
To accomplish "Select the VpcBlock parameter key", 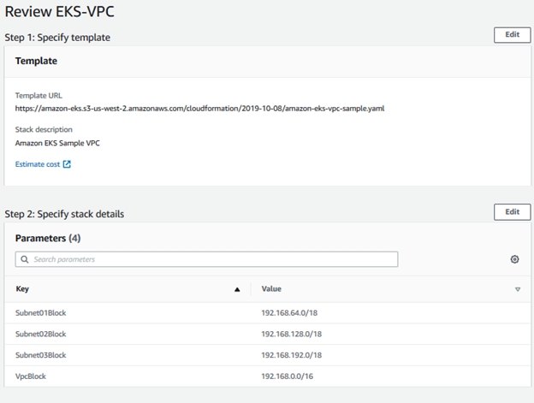I will click(31, 375).
